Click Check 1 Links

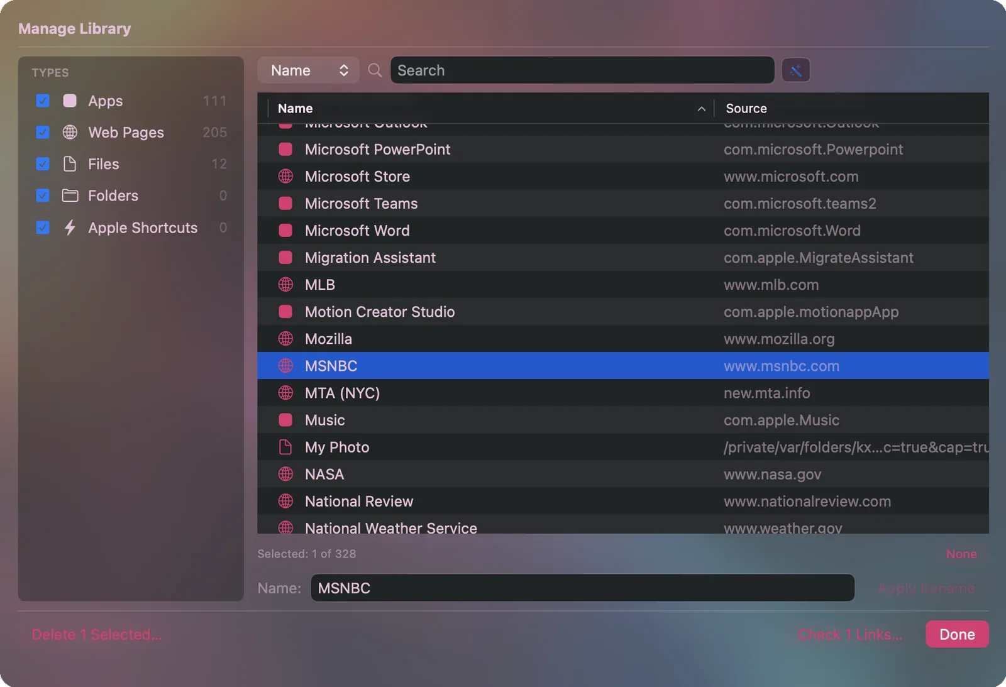(x=850, y=634)
